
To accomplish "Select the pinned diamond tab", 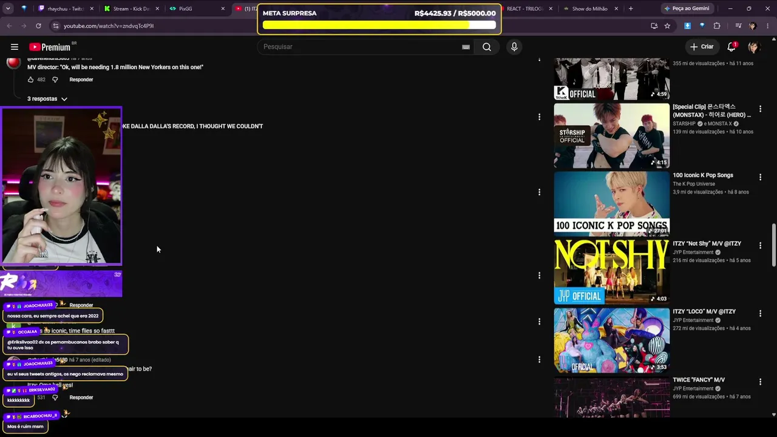I will tap(24, 8).
